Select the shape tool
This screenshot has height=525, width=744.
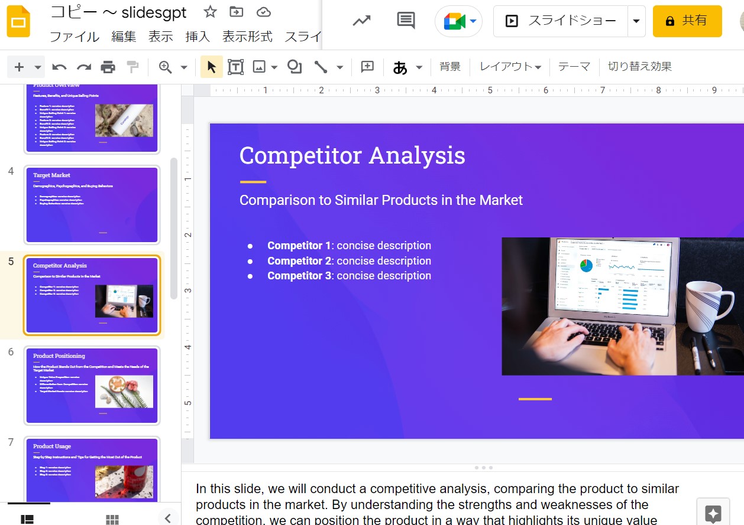(x=294, y=67)
